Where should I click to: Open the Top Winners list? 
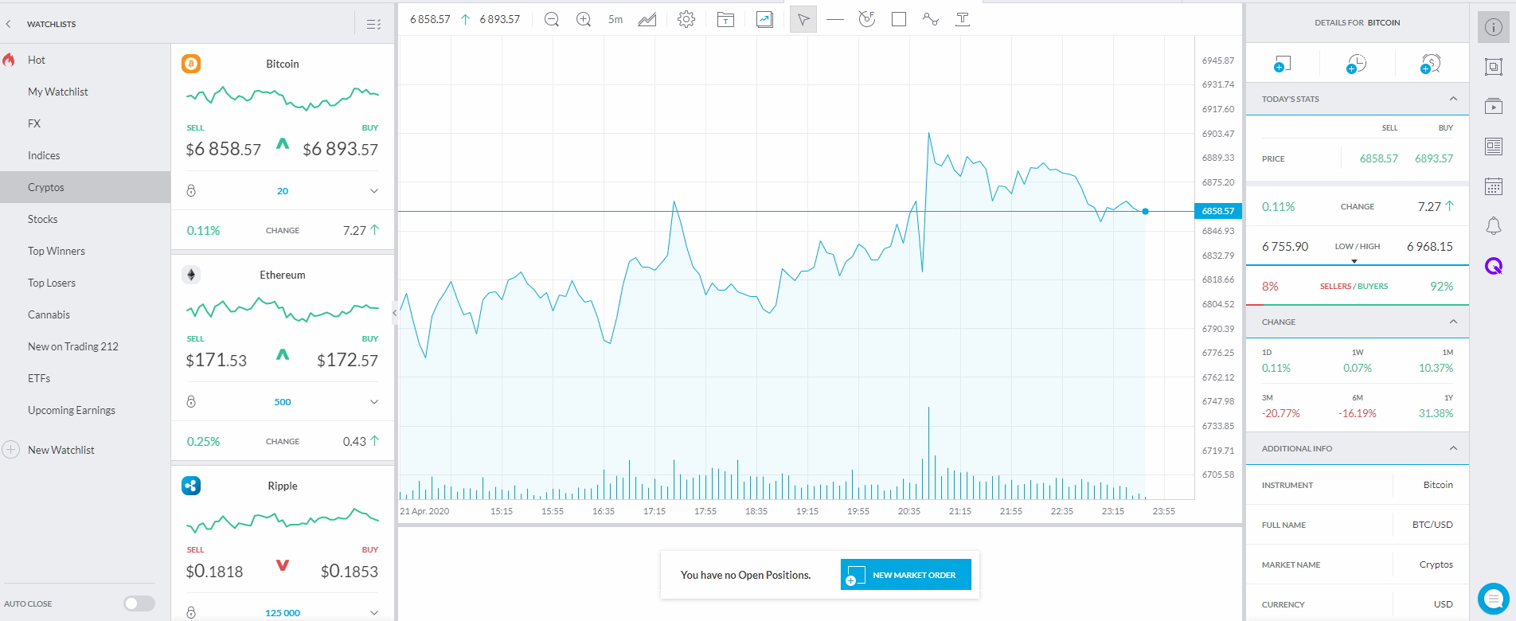(57, 251)
